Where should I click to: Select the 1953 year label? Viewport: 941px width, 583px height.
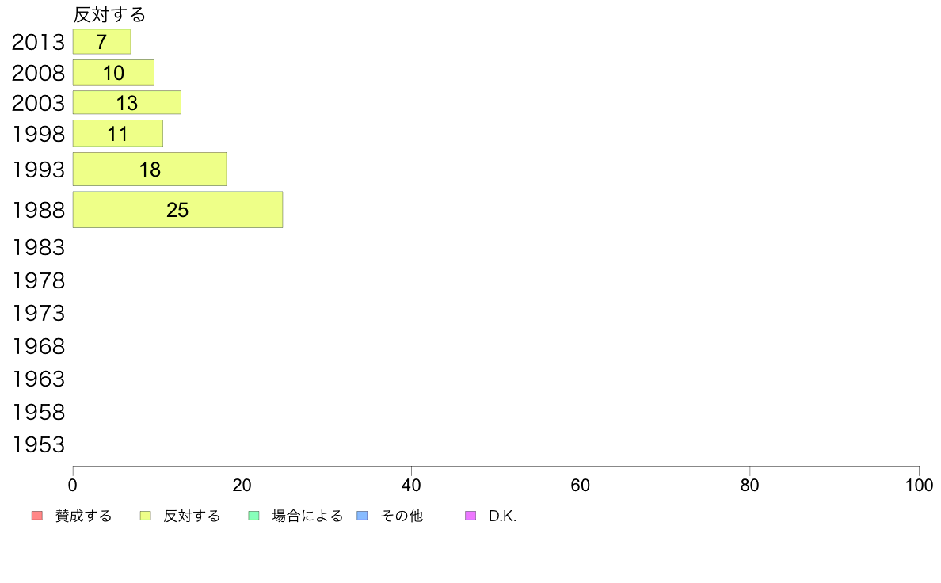click(x=38, y=445)
